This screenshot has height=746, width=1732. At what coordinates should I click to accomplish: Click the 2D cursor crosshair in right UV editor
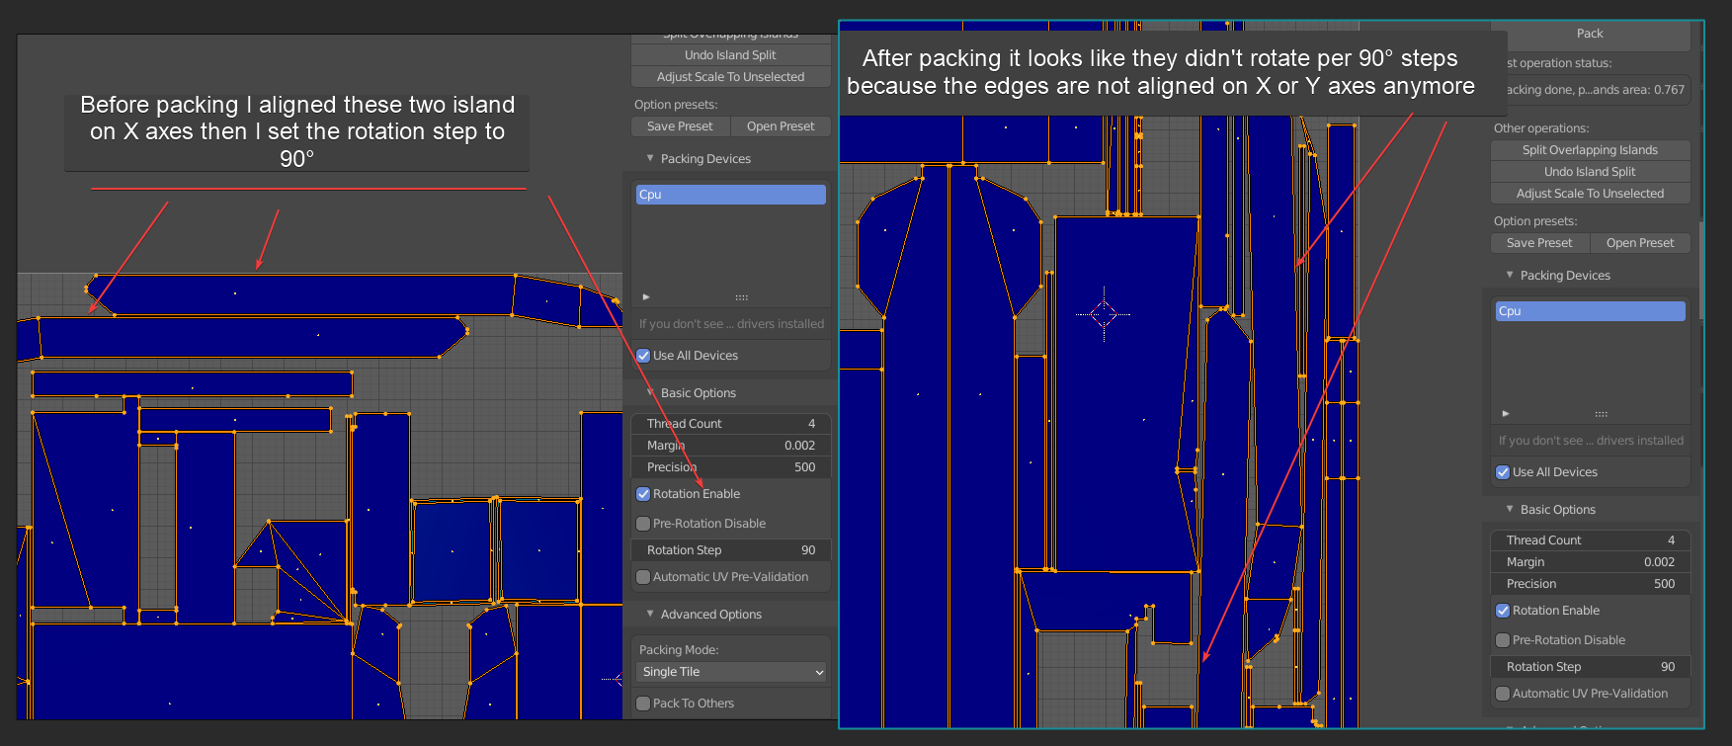tap(1104, 314)
